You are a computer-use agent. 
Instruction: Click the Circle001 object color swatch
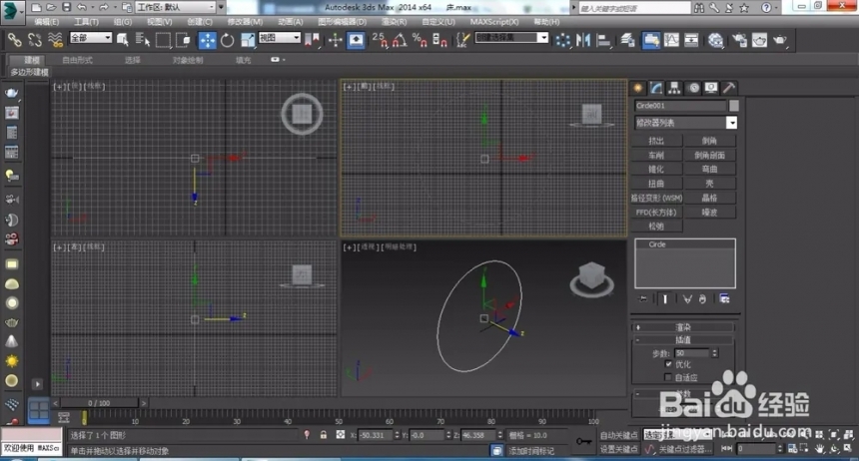pyautogui.click(x=734, y=105)
